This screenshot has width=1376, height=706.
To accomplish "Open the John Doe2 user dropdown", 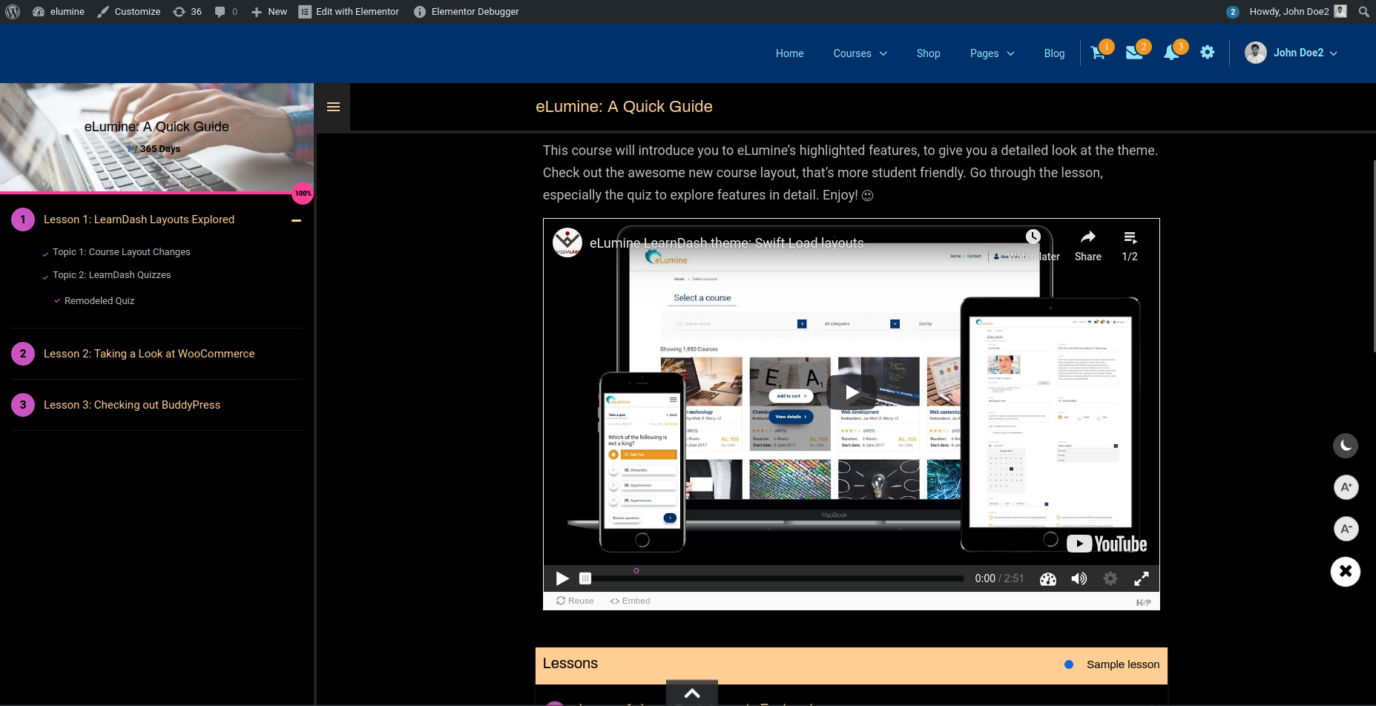I will coord(1291,53).
